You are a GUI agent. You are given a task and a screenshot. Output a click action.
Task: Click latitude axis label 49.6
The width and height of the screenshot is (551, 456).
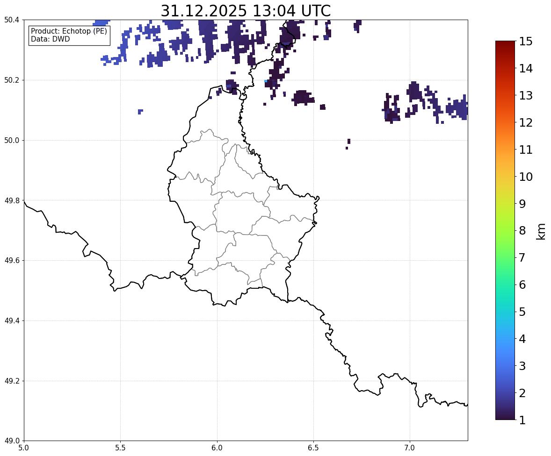pos(12,260)
